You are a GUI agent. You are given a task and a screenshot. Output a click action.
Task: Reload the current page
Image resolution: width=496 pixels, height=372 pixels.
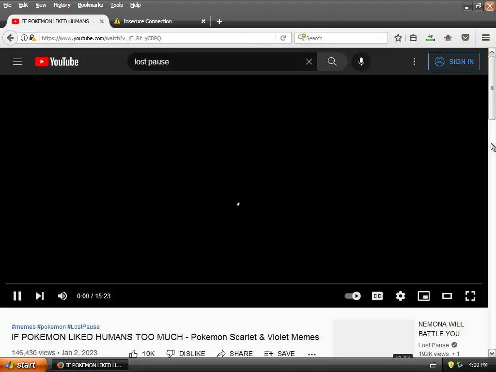[283, 38]
